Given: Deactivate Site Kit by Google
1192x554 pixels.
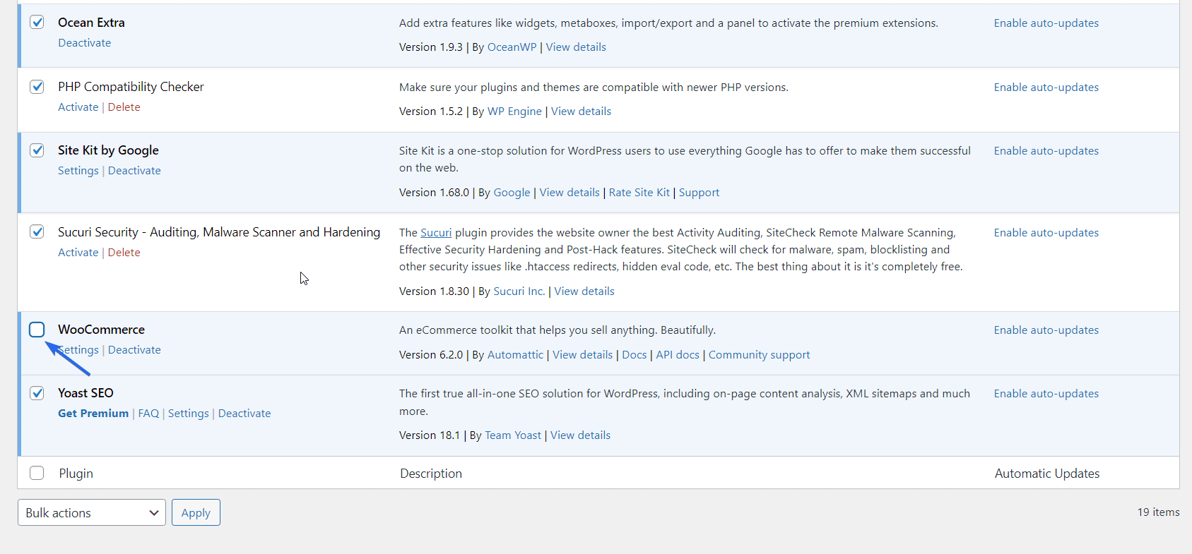Looking at the screenshot, I should tap(134, 171).
